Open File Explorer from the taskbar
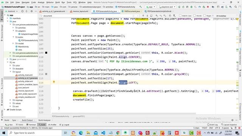The height and width of the screenshot is (136, 242). click(88, 133)
